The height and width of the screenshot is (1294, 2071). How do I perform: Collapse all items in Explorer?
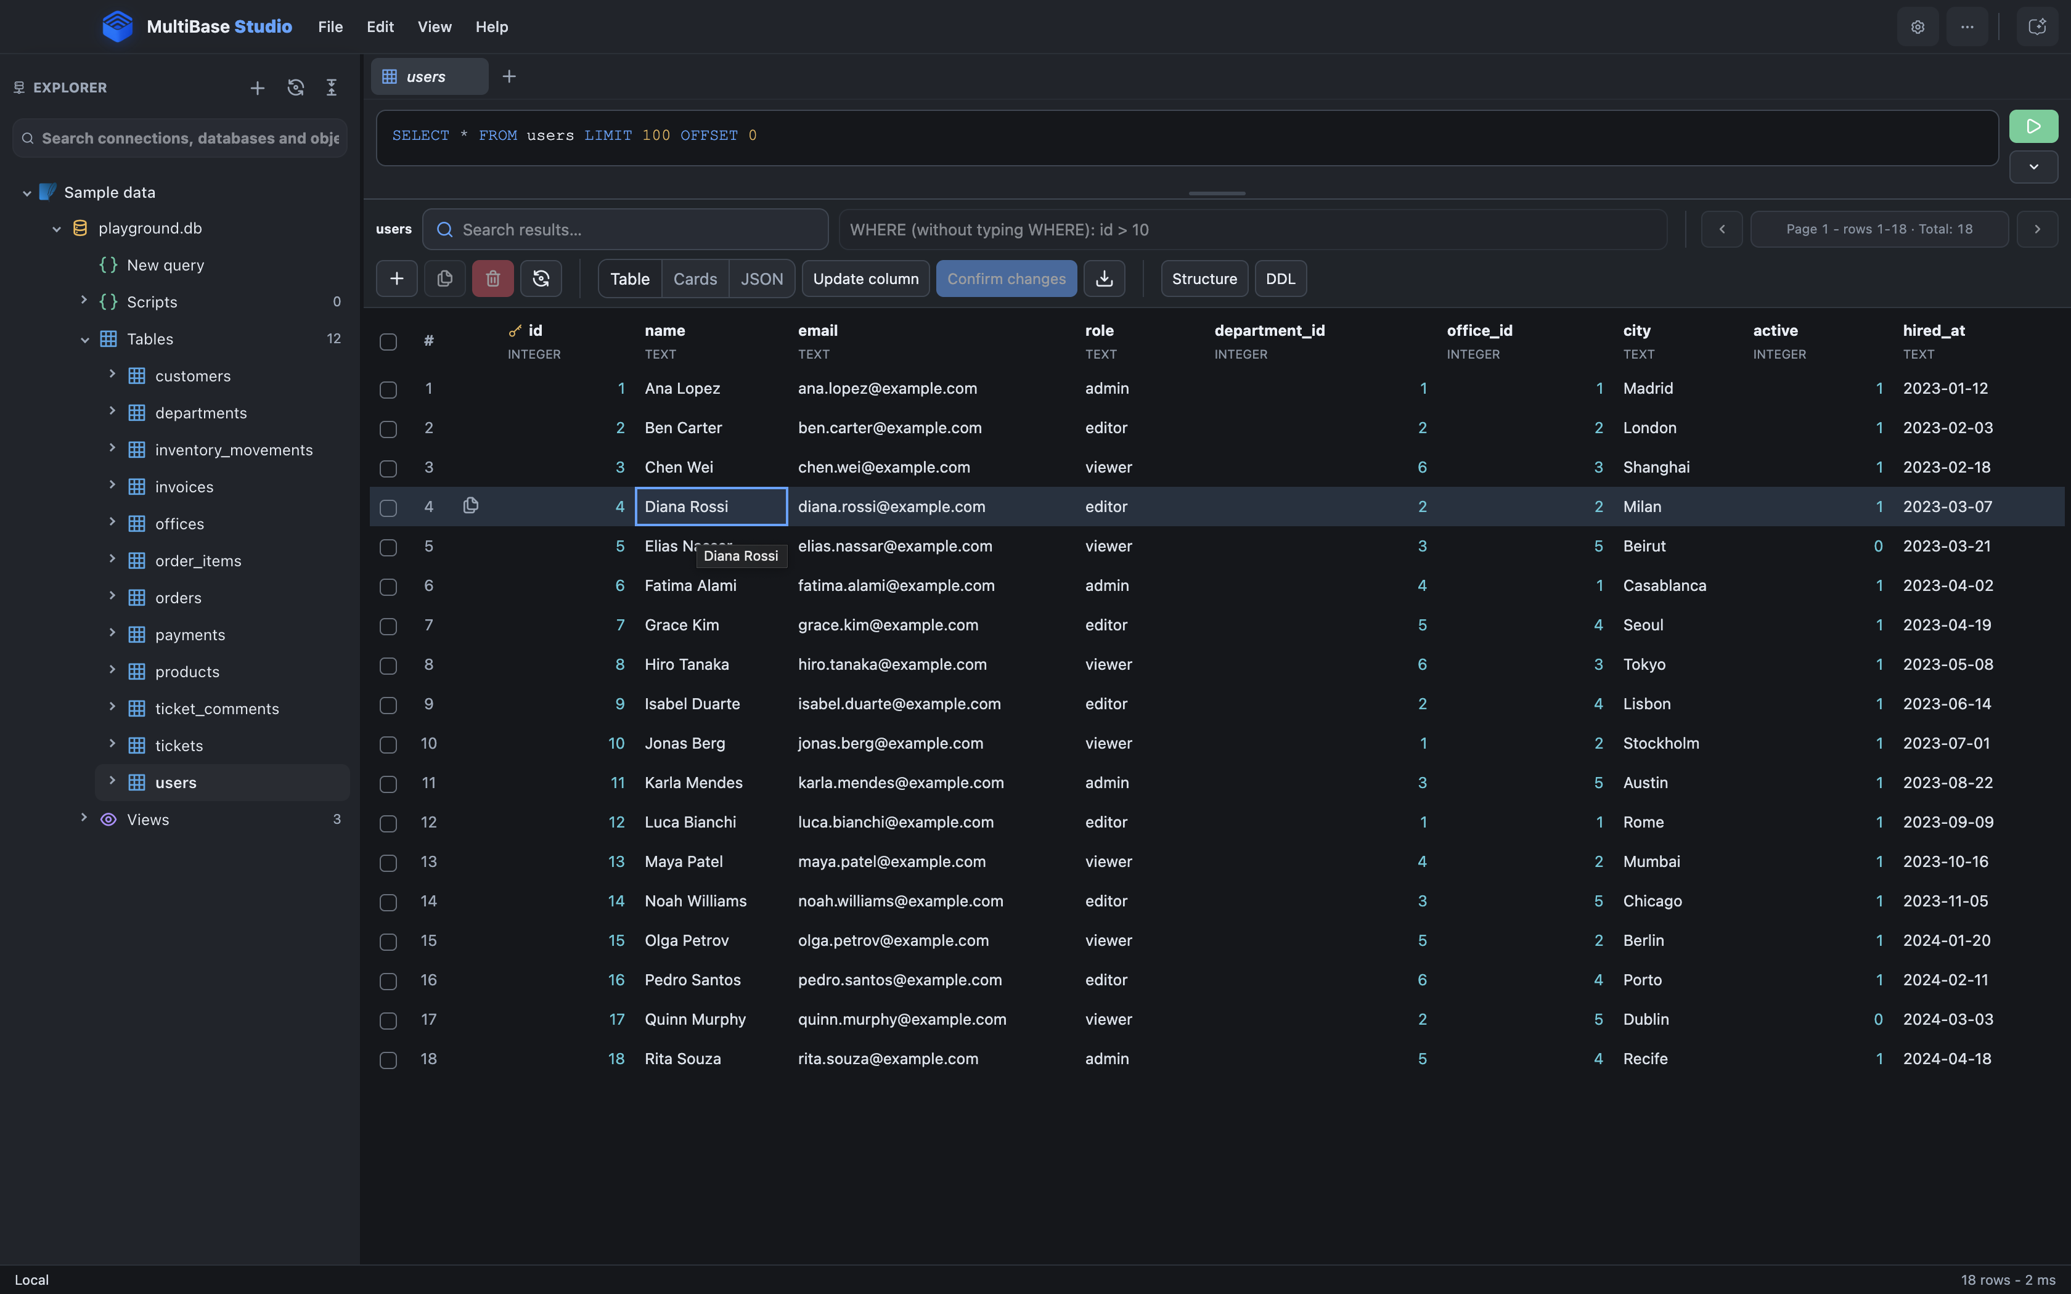point(332,87)
